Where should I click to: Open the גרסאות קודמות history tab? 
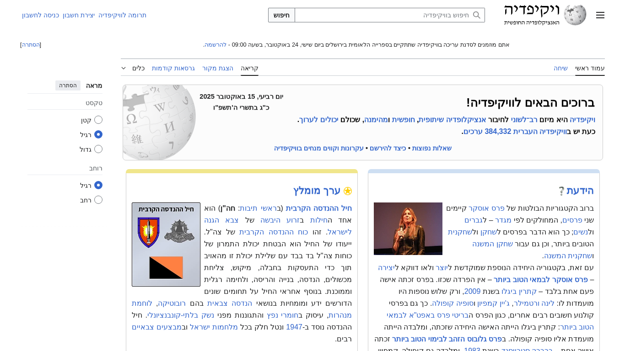(x=173, y=68)
